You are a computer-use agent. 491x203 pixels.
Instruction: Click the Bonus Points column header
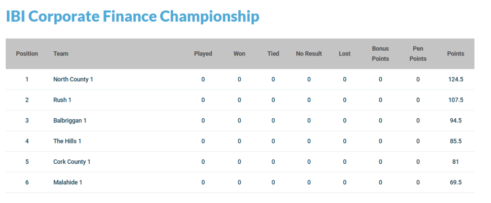(380, 54)
